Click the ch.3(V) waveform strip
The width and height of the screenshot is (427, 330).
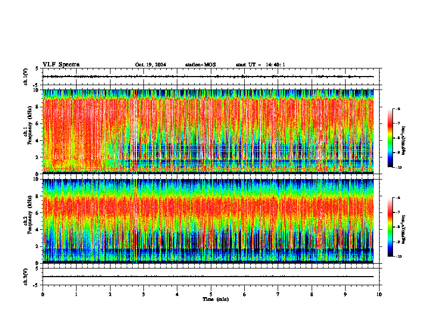211,277
